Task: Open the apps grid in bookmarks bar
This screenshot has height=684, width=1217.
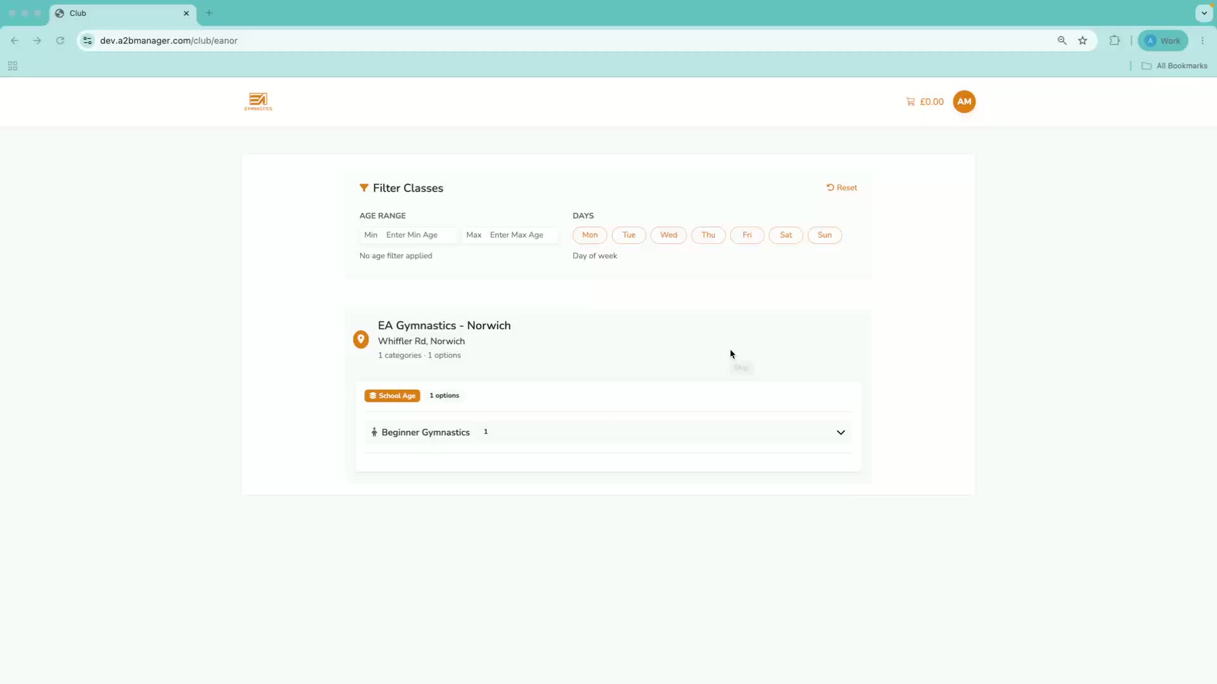Action: (x=13, y=66)
